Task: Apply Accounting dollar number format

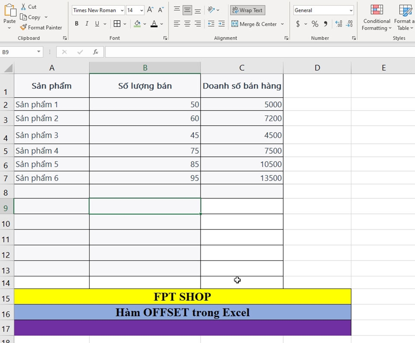Action: (x=298, y=24)
